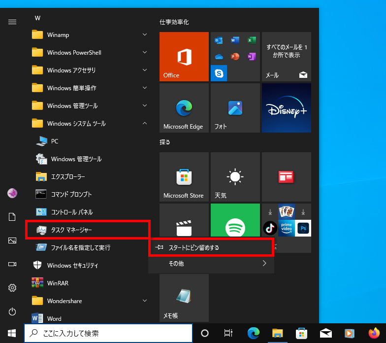Screen dimensions: 386x343
Task: Expand the Wondershare folder
Action: click(x=89, y=301)
